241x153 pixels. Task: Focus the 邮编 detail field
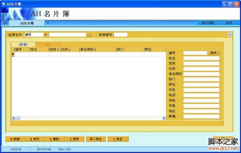coord(201,117)
